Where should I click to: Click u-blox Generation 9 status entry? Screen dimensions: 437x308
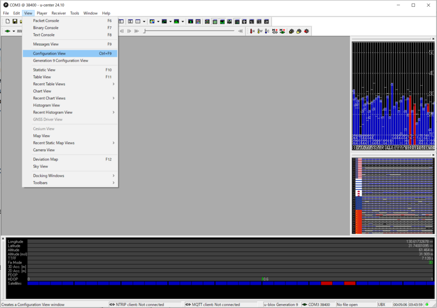coord(281,305)
